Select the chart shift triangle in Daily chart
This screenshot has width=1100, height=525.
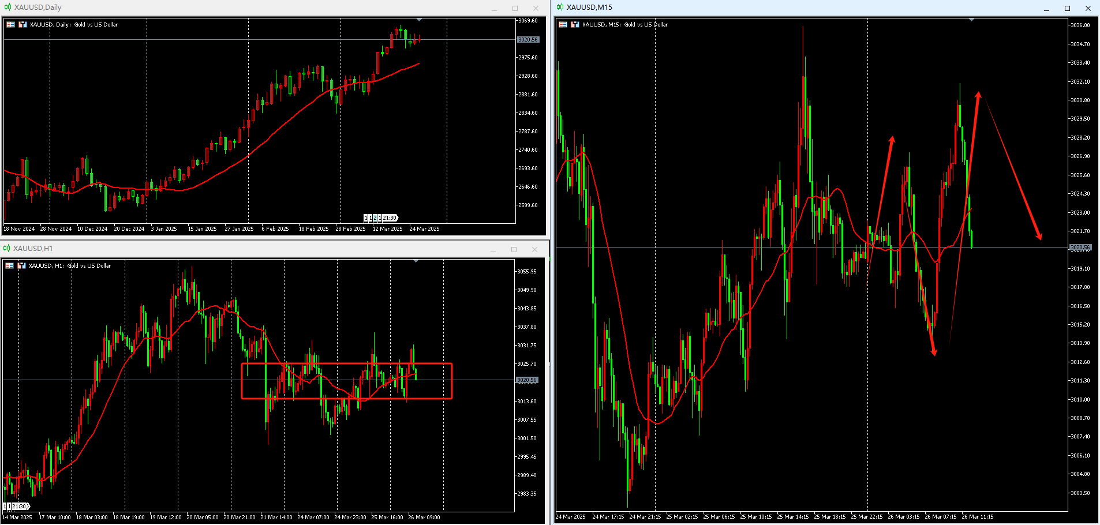[x=419, y=20]
